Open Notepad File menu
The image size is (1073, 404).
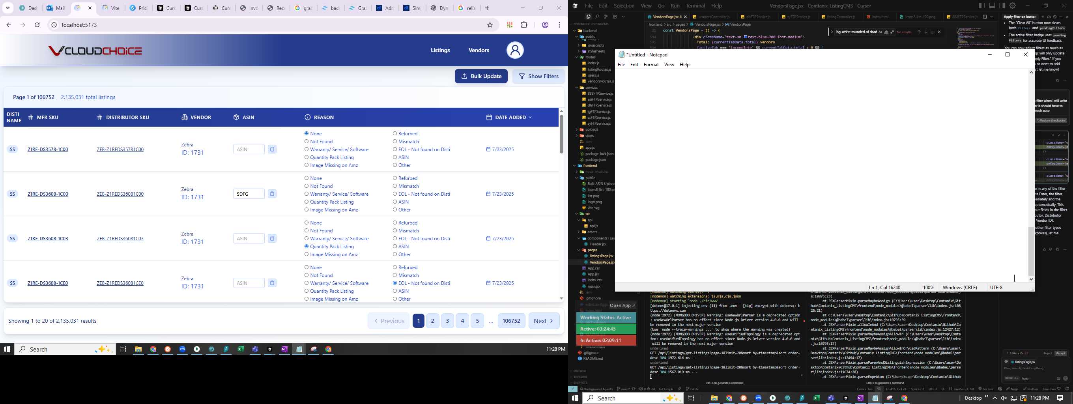[621, 65]
